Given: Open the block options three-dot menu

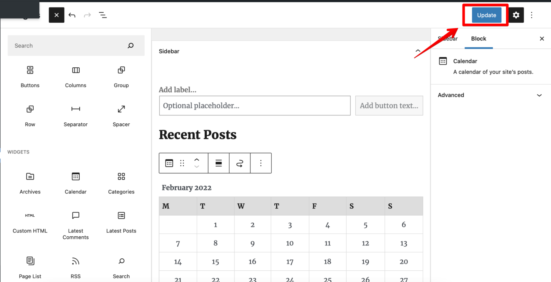Looking at the screenshot, I should pyautogui.click(x=261, y=163).
